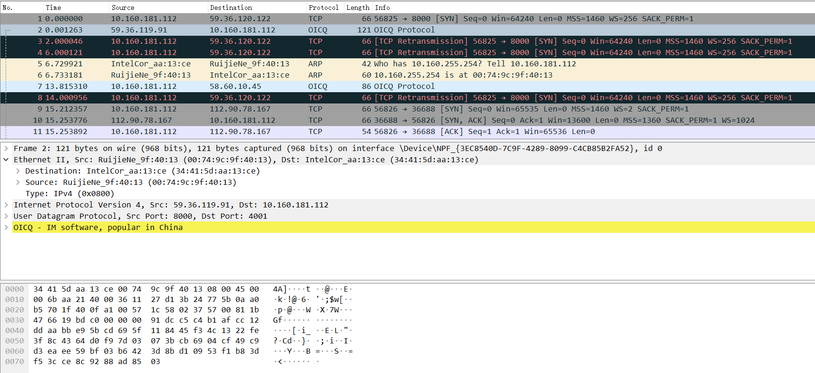The height and width of the screenshot is (373, 815).
Task: Click hex offset 0000 row bytes
Action: [x=146, y=289]
